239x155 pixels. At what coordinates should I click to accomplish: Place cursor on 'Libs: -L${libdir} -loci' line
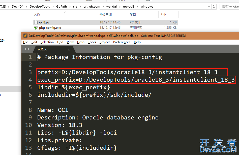[77, 133]
